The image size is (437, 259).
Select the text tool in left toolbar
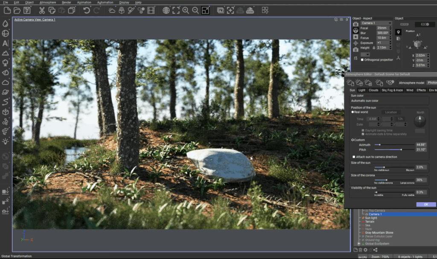click(x=6, y=43)
